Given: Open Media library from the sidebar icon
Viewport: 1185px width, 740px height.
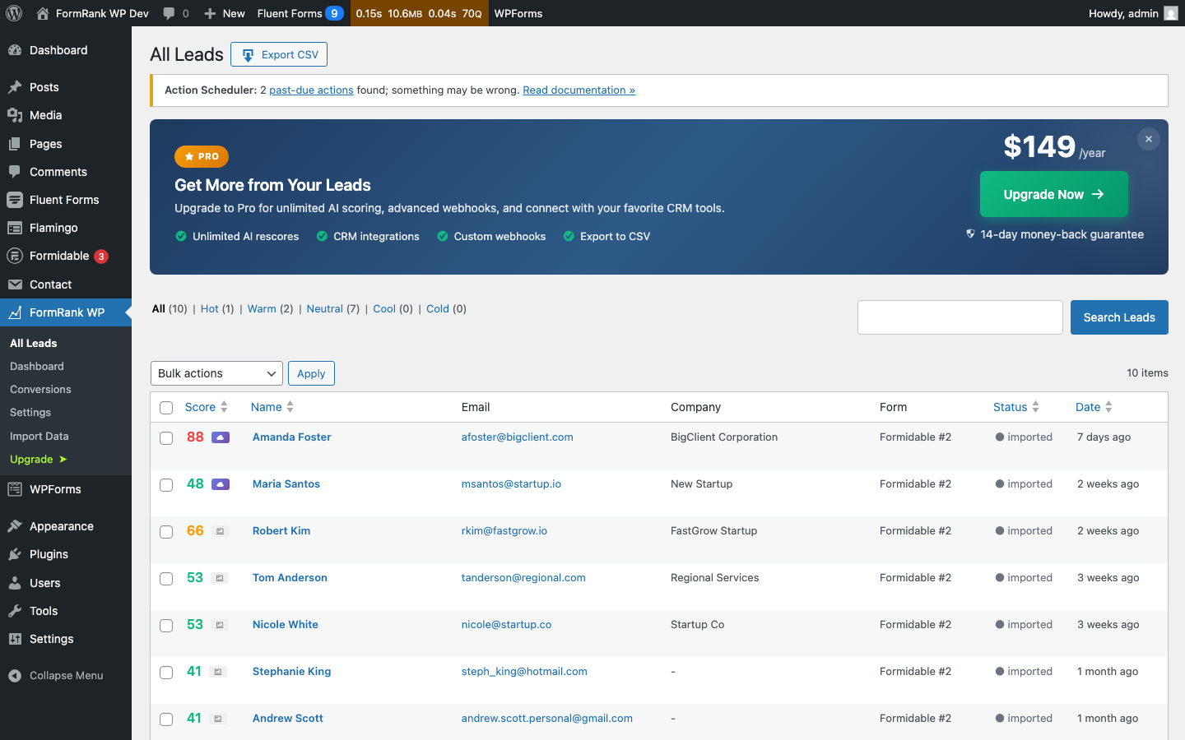Looking at the screenshot, I should click(16, 115).
